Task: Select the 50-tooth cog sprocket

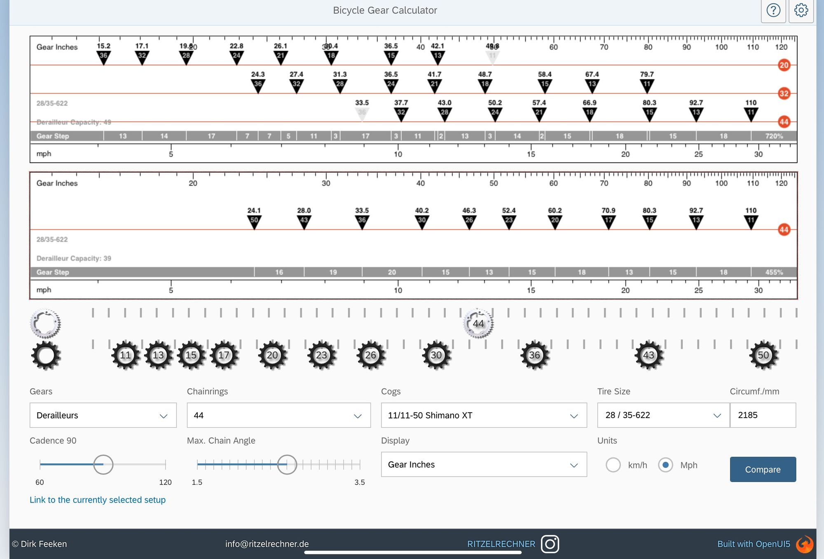Action: pos(763,355)
